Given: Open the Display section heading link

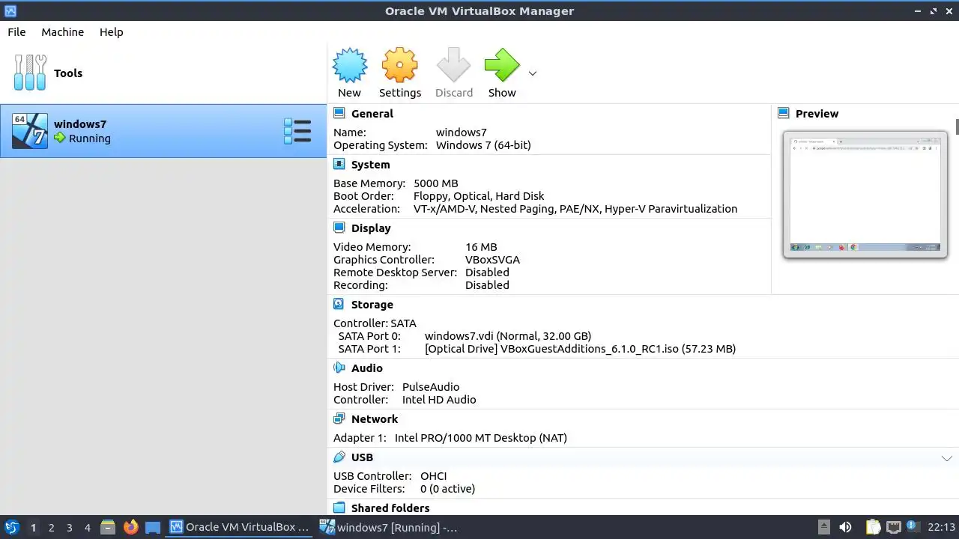Looking at the screenshot, I should [x=371, y=228].
